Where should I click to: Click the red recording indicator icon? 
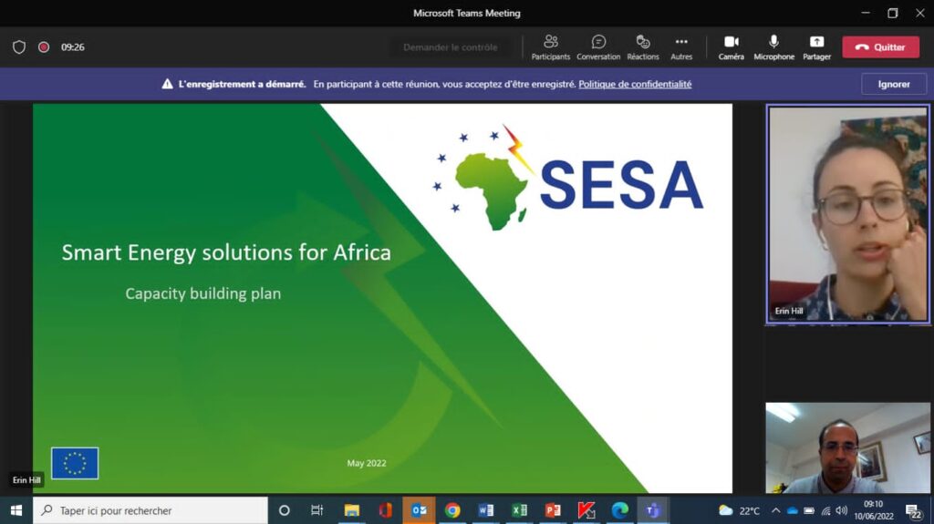[x=44, y=47]
